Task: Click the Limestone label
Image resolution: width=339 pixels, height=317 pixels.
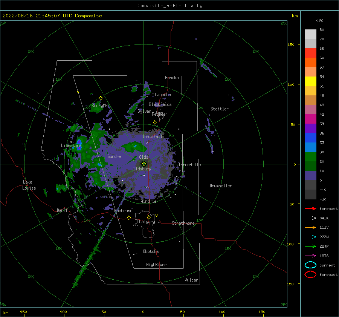Action: pos(71,145)
